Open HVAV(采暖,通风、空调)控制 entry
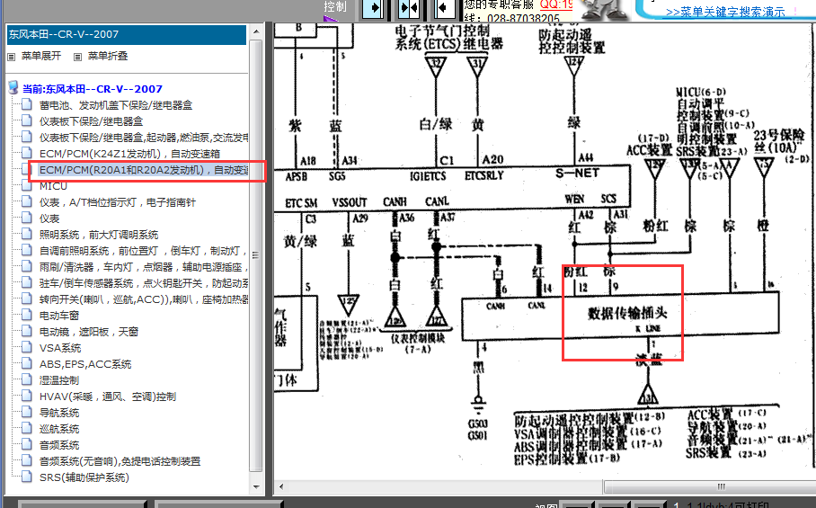Viewport: 816px width, 508px height. [x=108, y=397]
